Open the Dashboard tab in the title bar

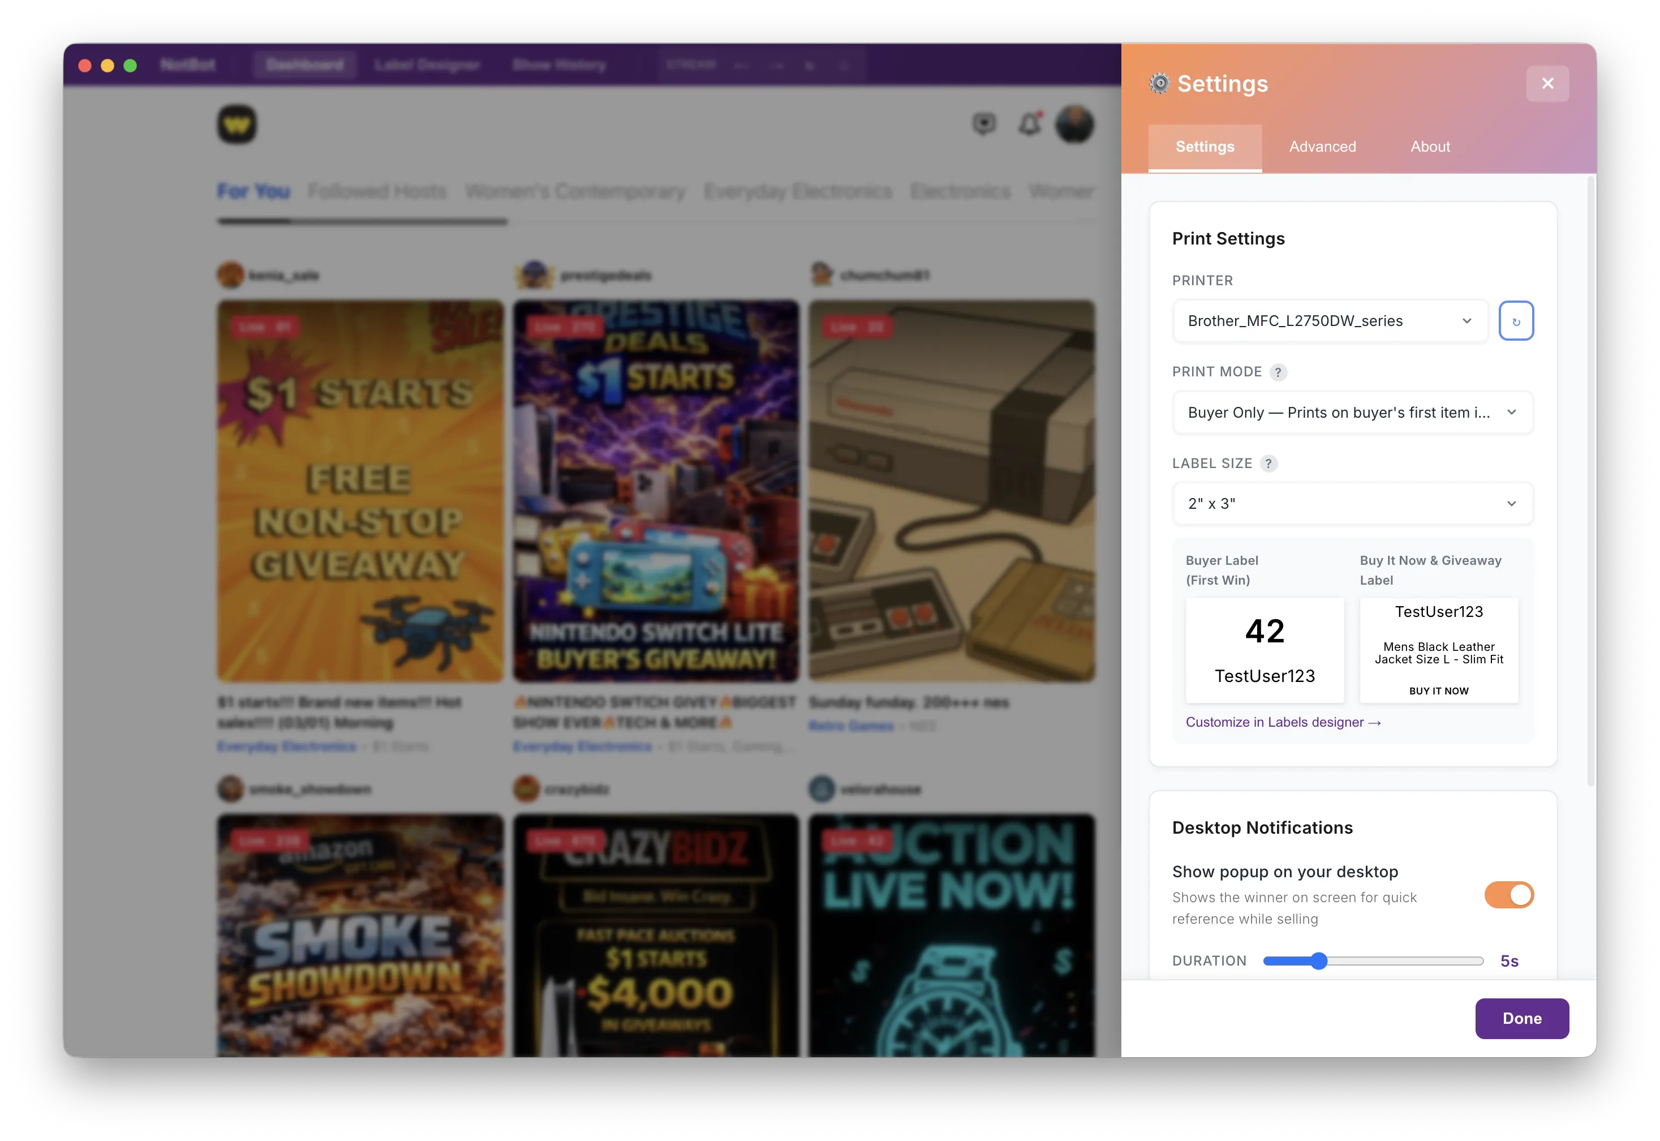click(305, 65)
